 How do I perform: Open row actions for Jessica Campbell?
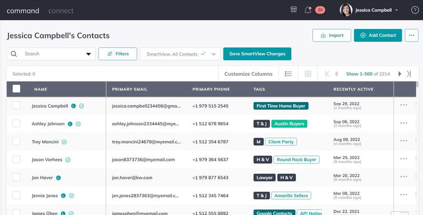(x=403, y=105)
